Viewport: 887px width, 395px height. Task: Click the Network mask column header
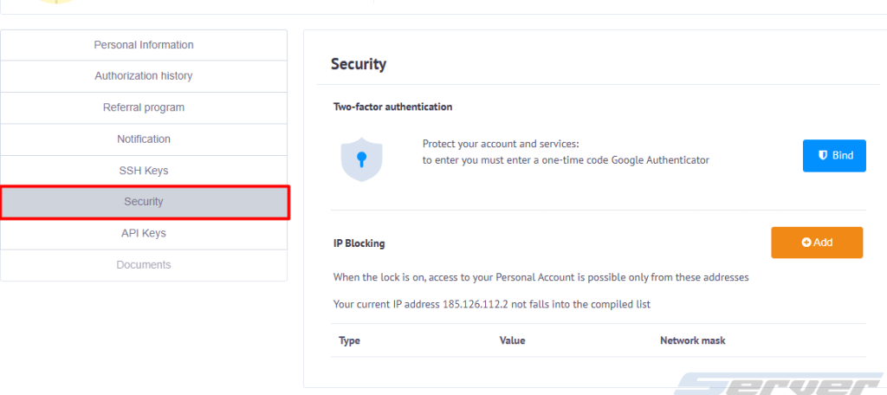pyautogui.click(x=693, y=340)
